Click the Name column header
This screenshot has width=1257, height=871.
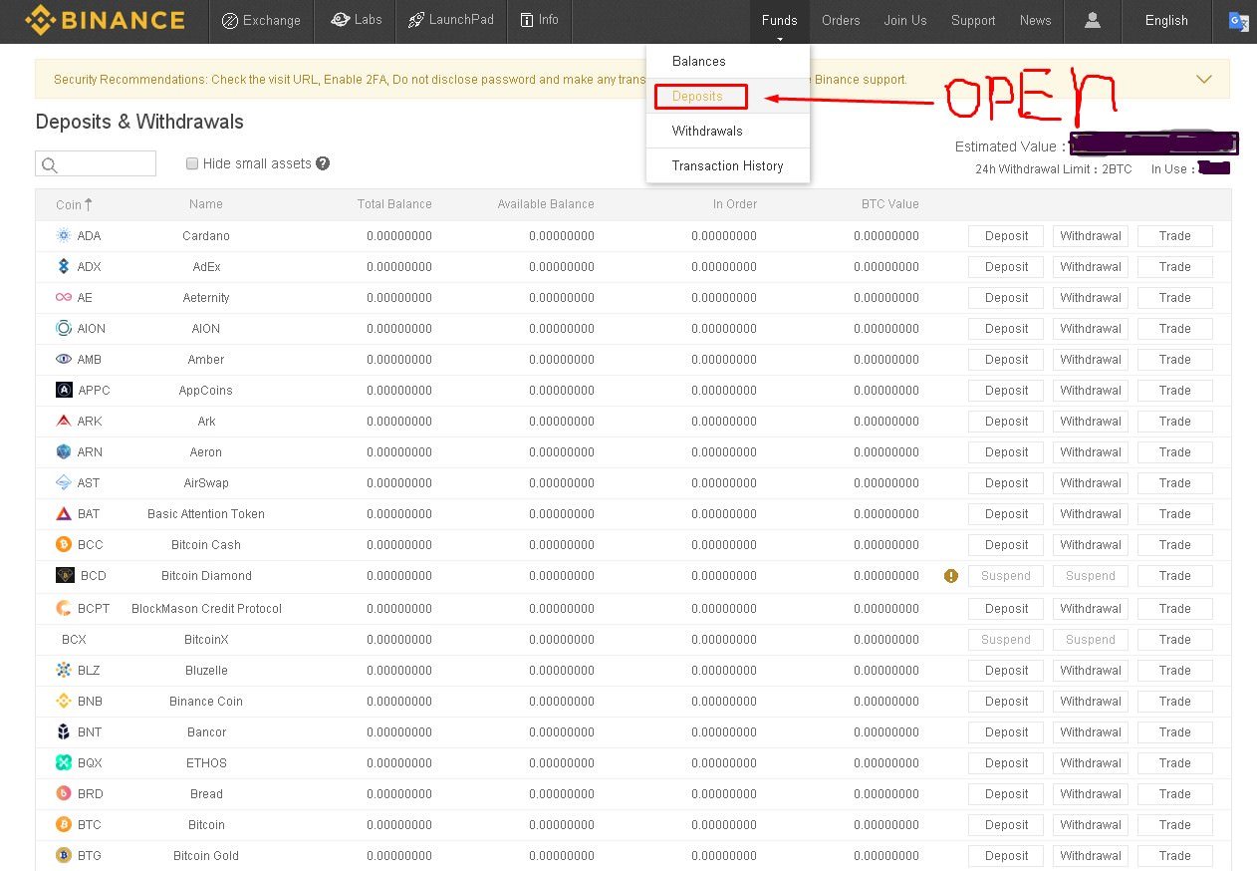206,204
